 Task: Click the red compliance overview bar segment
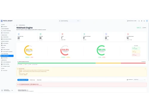(133, 63)
